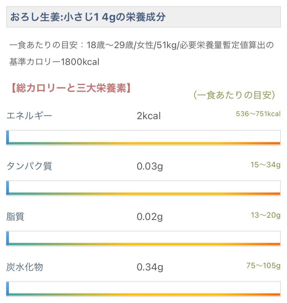This screenshot has height=303, width=287.
Task: Click the 75〜105g target range
Action: (x=263, y=265)
